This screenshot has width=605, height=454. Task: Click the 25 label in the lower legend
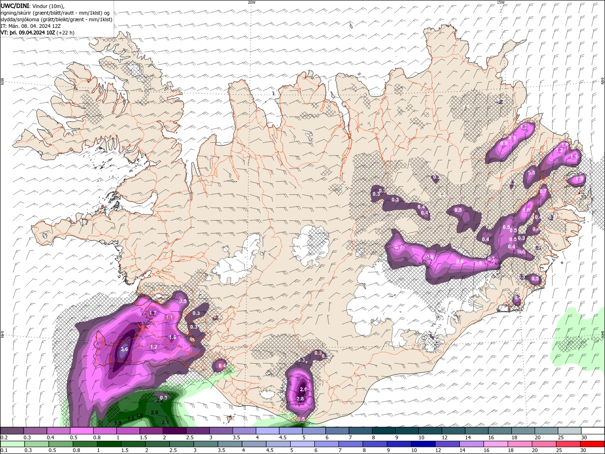click(x=559, y=451)
